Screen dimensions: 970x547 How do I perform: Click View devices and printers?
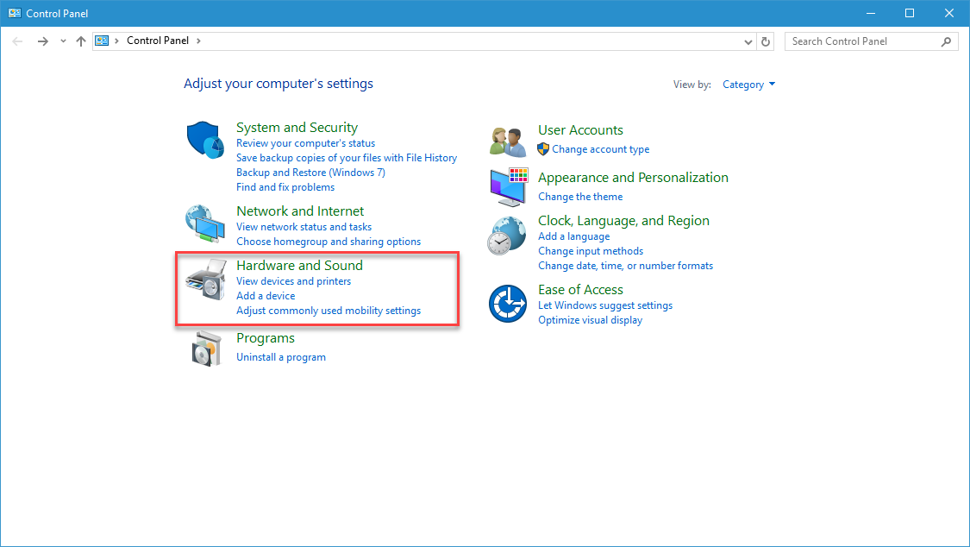(293, 281)
